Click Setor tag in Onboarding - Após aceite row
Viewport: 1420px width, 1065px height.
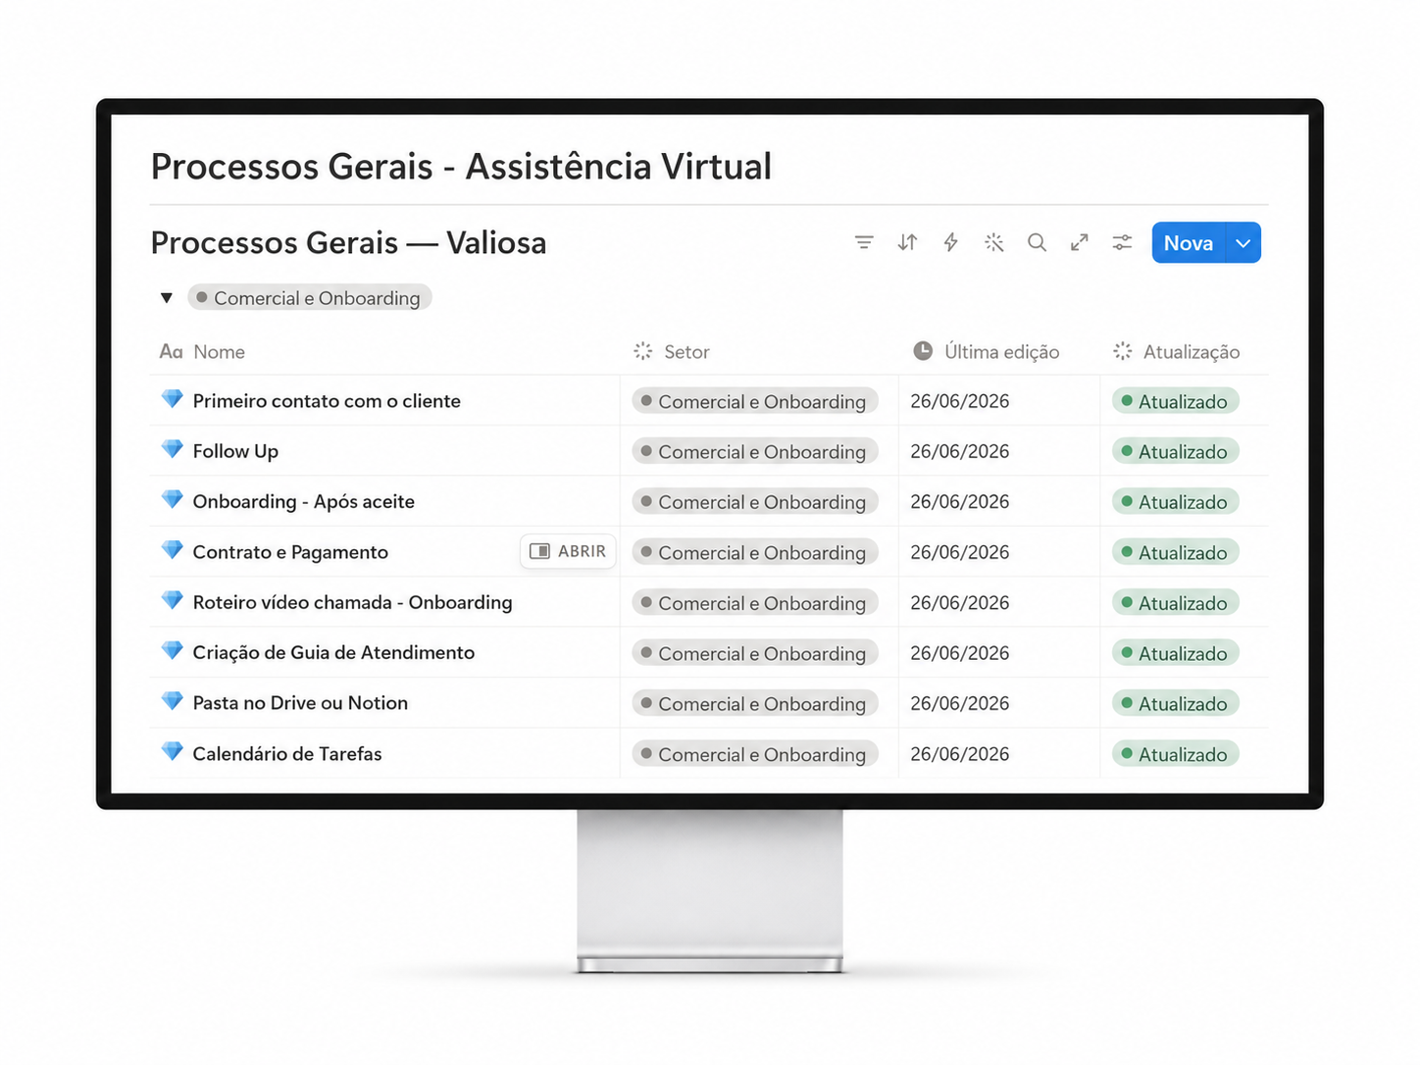click(754, 502)
